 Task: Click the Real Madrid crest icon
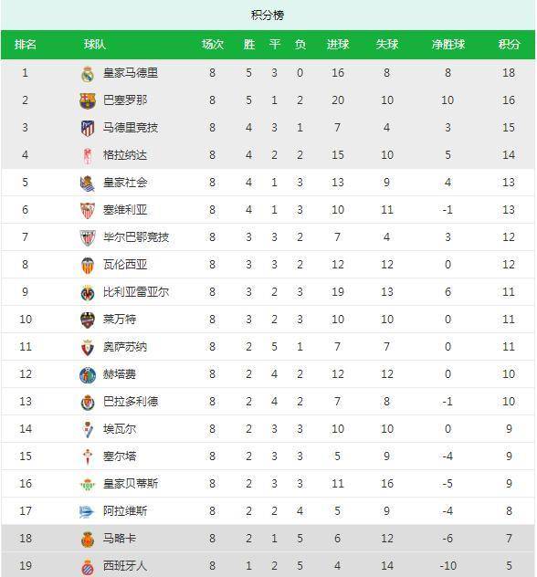tap(88, 74)
